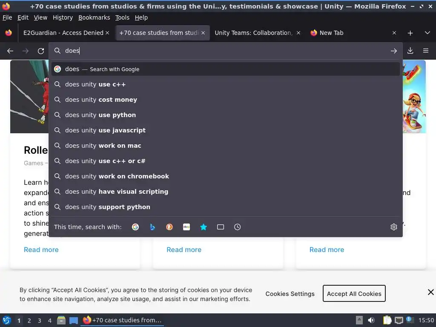Close the E2Guardian - Access Denied tab

pos(107,33)
